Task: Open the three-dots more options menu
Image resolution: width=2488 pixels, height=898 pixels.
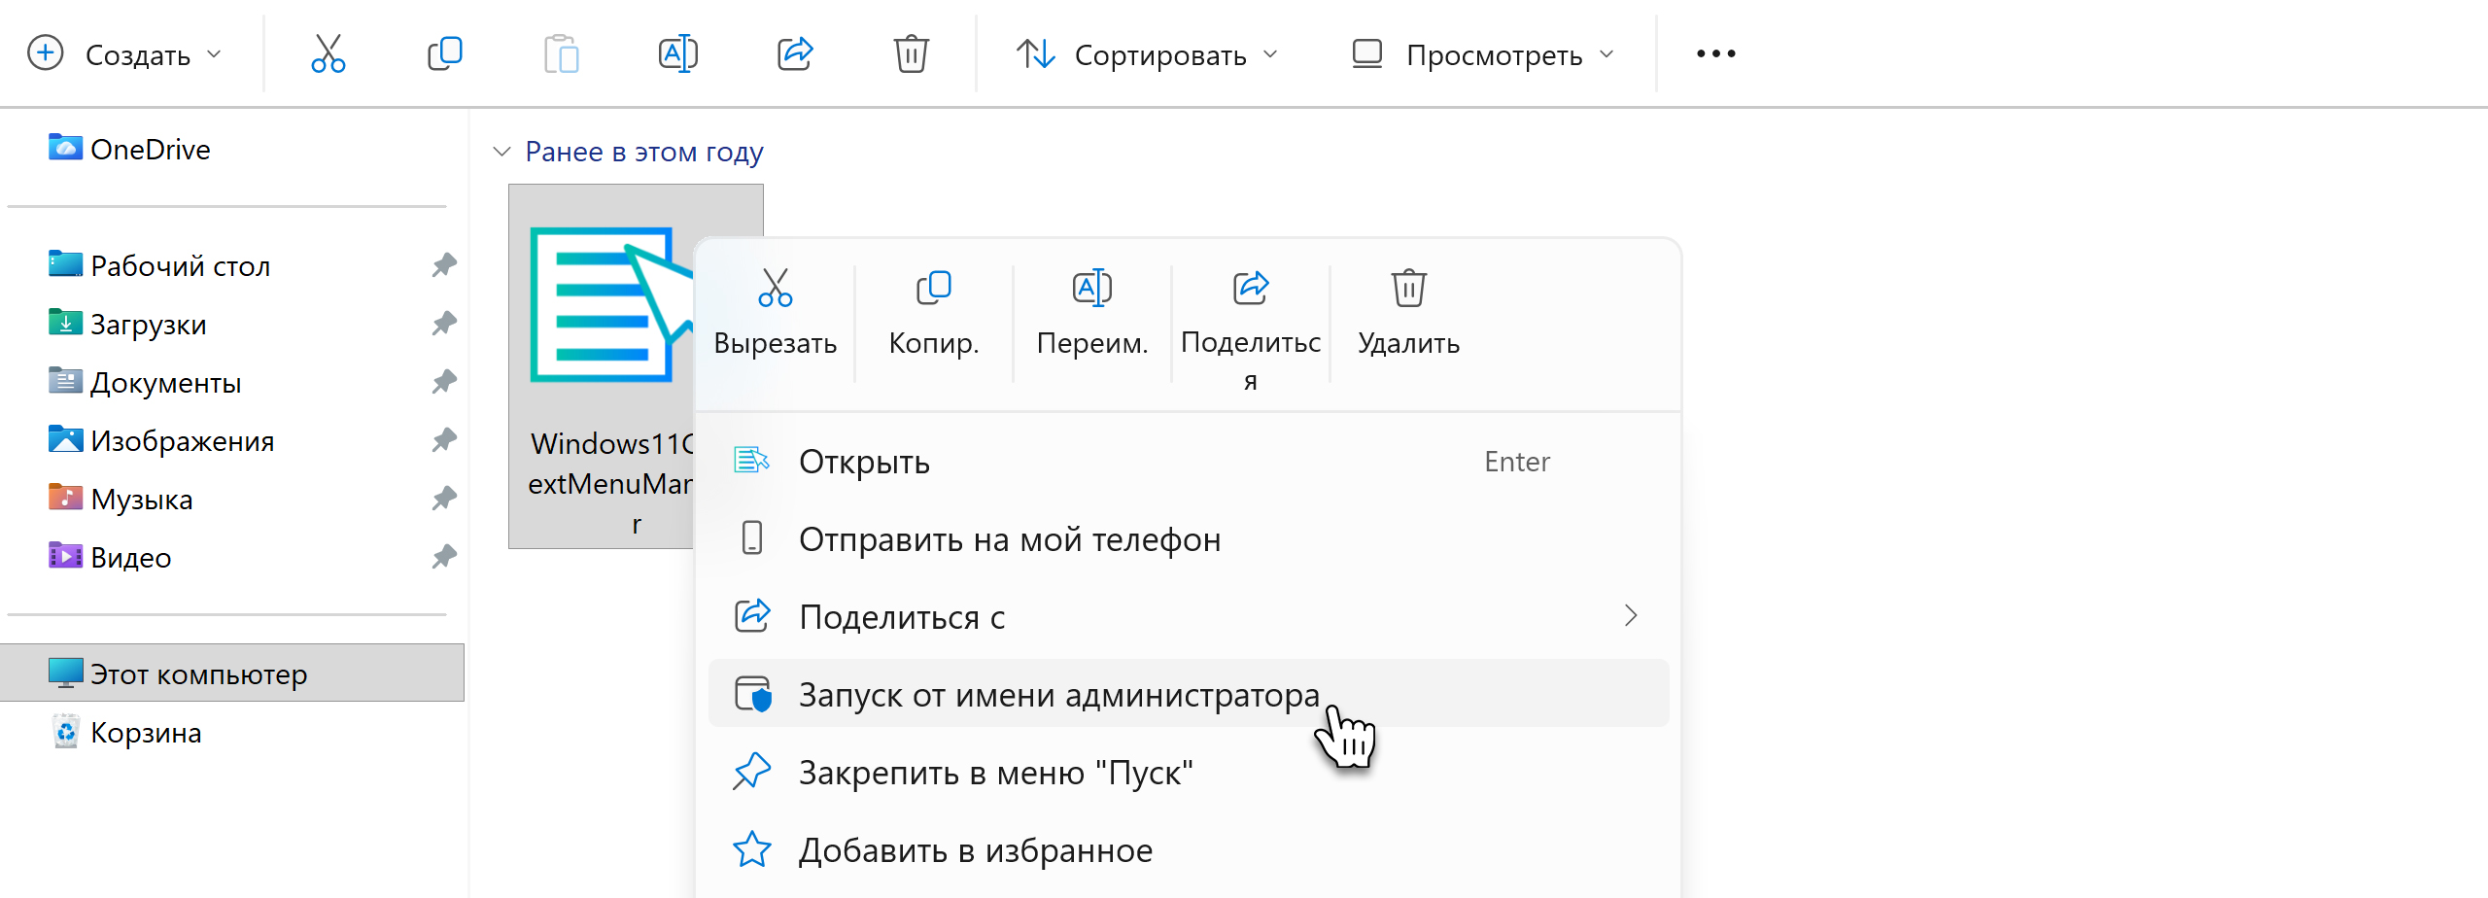Action: pos(1716,54)
